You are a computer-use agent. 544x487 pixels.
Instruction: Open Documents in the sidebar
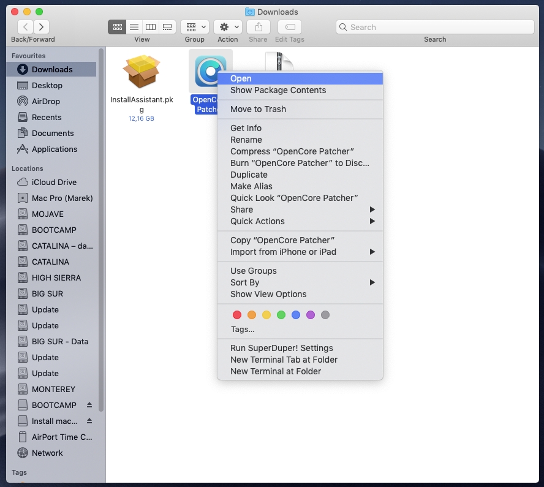pos(51,133)
